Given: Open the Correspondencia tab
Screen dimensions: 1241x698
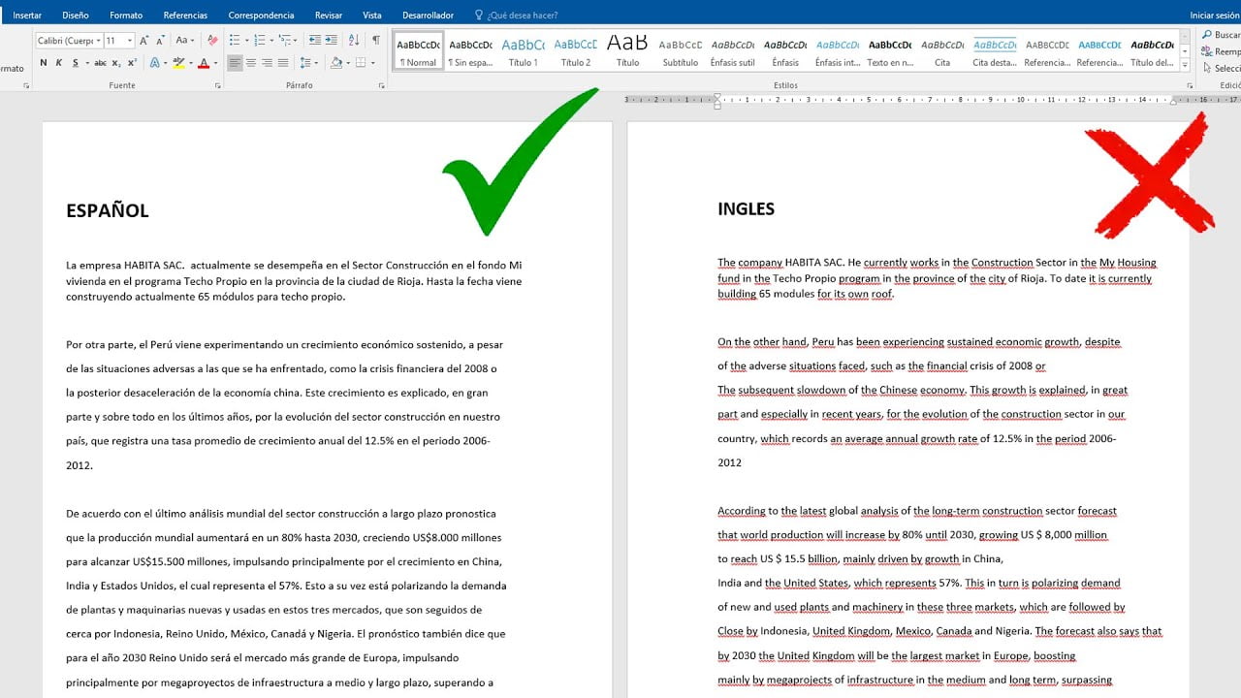Looking at the screenshot, I should point(261,16).
